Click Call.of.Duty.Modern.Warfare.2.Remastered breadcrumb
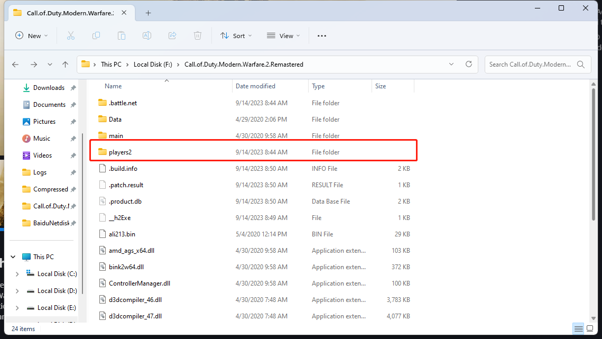602x339 pixels. [244, 65]
